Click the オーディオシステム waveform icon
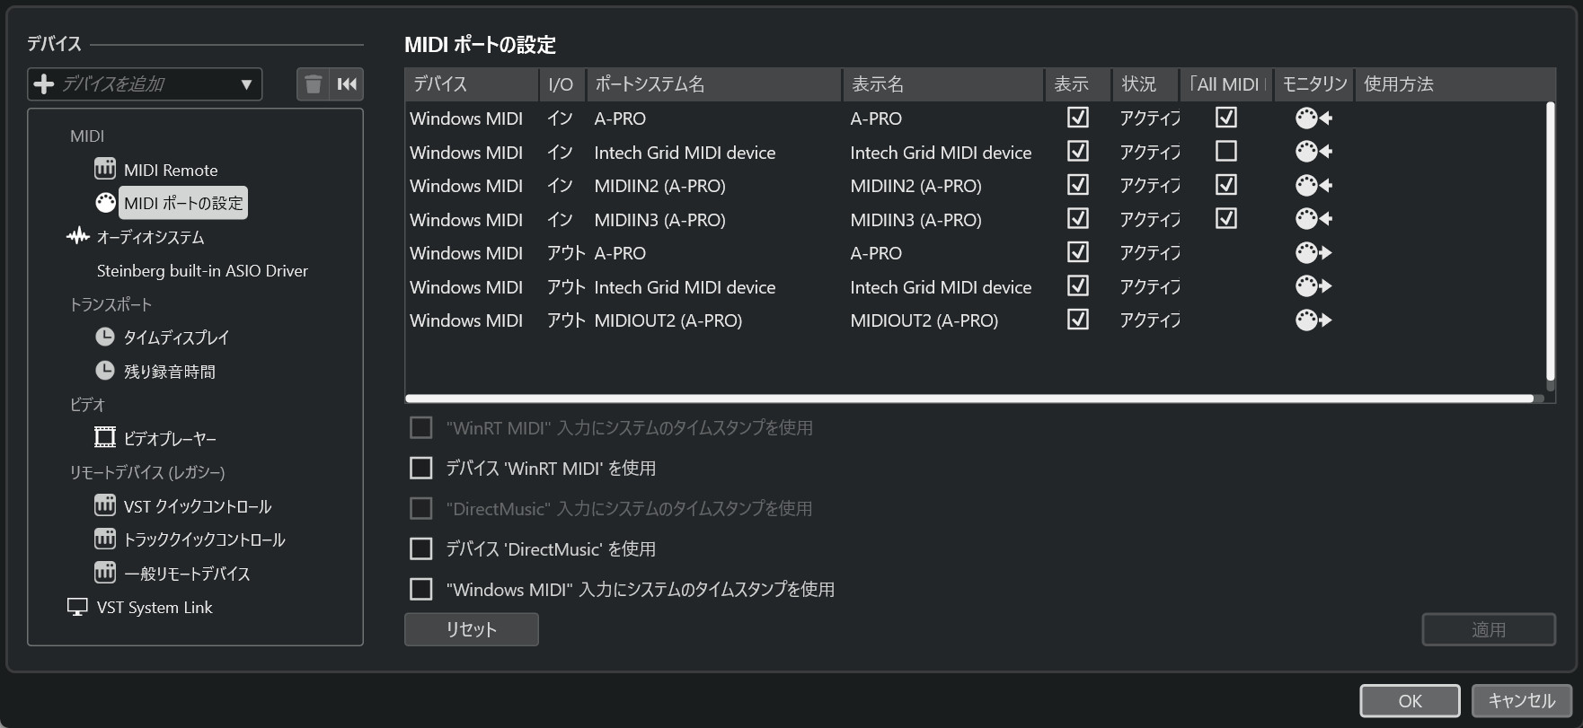Image resolution: width=1583 pixels, height=728 pixels. point(78,236)
